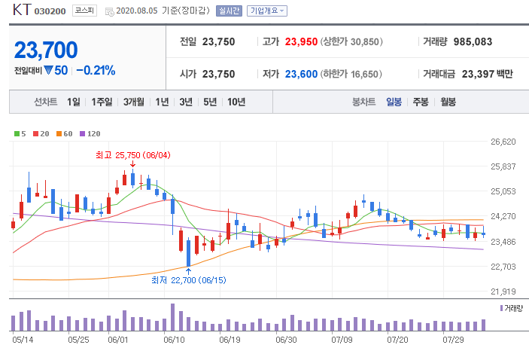
Task: Click the green 5-day moving average swatch
Action: [17, 134]
